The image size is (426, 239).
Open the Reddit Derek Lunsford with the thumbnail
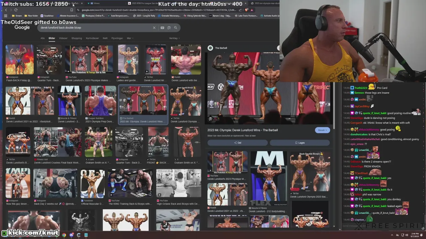[x=186, y=60]
